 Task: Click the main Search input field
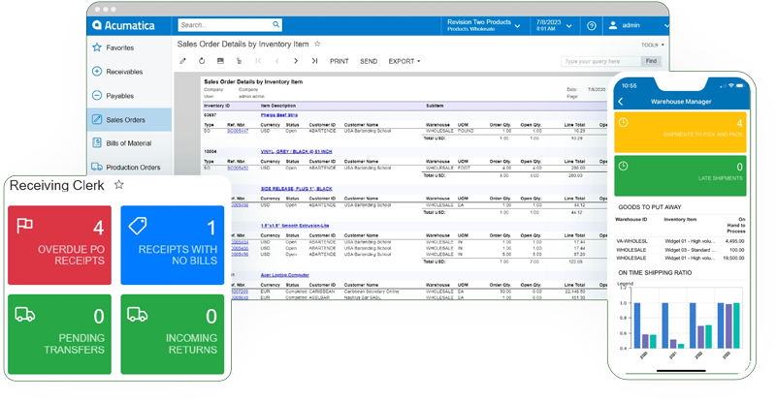click(x=230, y=25)
